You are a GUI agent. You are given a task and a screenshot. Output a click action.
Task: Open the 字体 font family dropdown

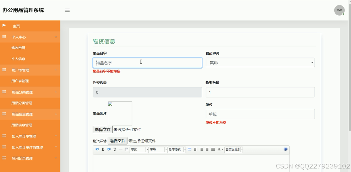pyautogui.click(x=138, y=149)
